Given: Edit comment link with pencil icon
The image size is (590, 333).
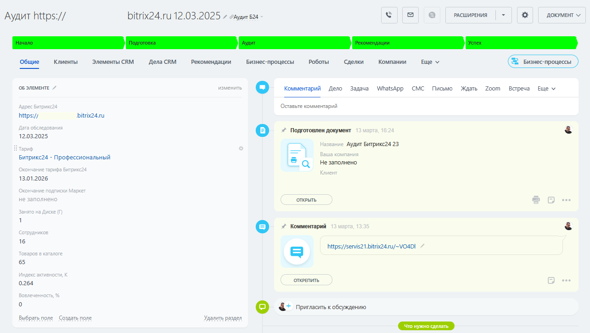Looking at the screenshot, I should coord(422,246).
